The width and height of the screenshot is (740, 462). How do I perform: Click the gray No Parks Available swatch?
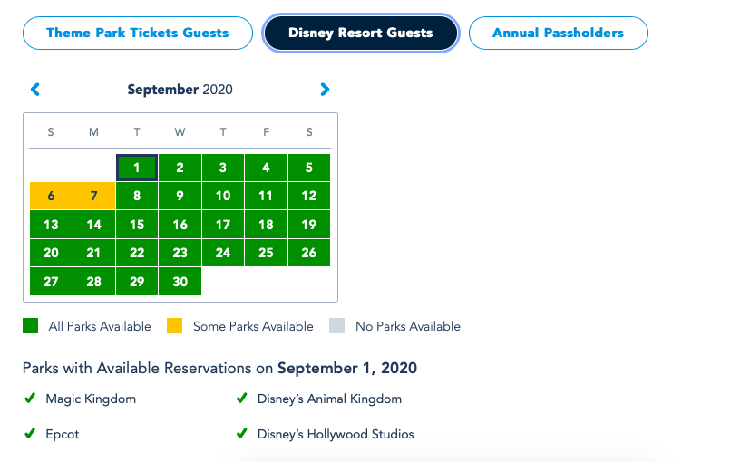click(x=337, y=326)
